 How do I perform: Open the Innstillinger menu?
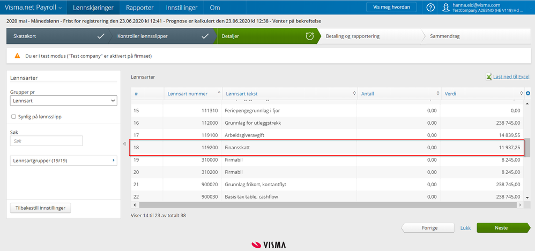pyautogui.click(x=182, y=7)
